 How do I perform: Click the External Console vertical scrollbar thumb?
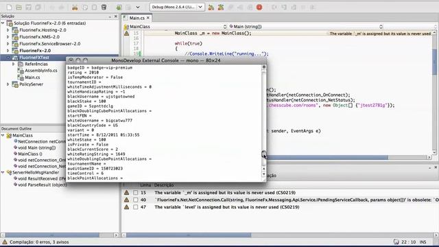(263, 154)
